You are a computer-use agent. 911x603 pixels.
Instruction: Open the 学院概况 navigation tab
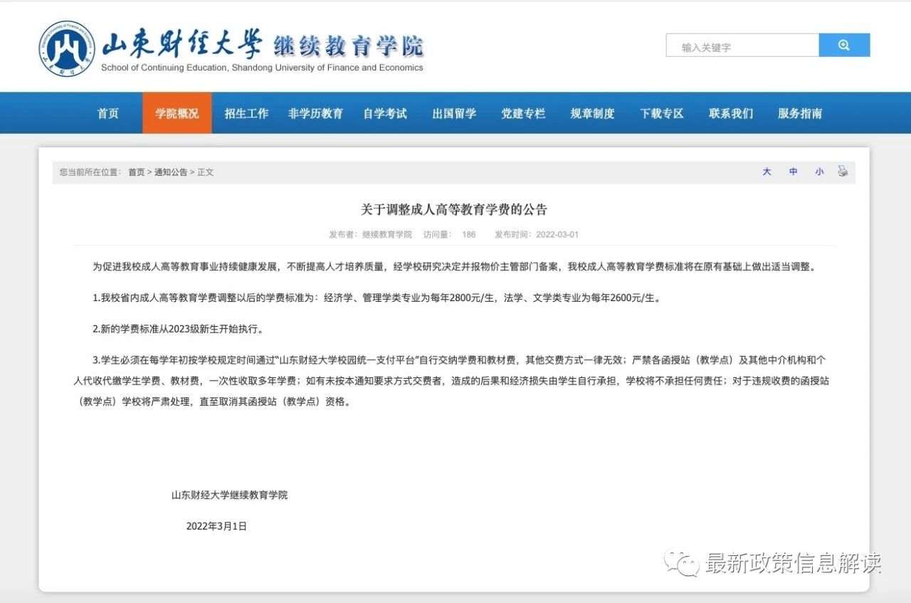177,113
